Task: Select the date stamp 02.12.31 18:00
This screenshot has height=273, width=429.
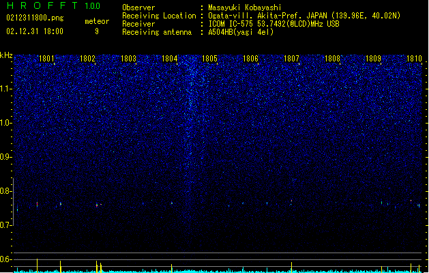Action: (35, 31)
